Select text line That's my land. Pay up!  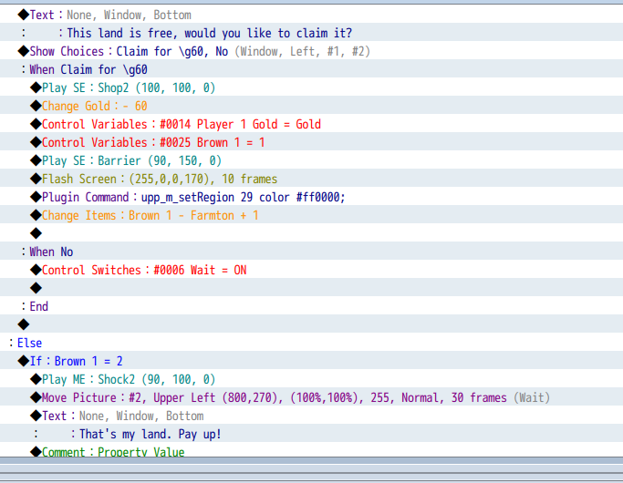pyautogui.click(x=312, y=434)
